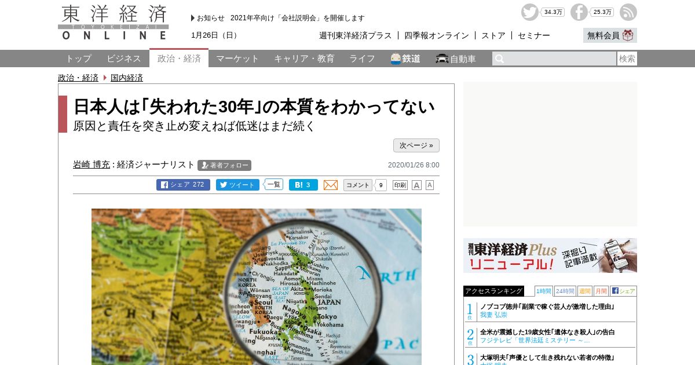Click the 印刷 print button

(x=400, y=185)
